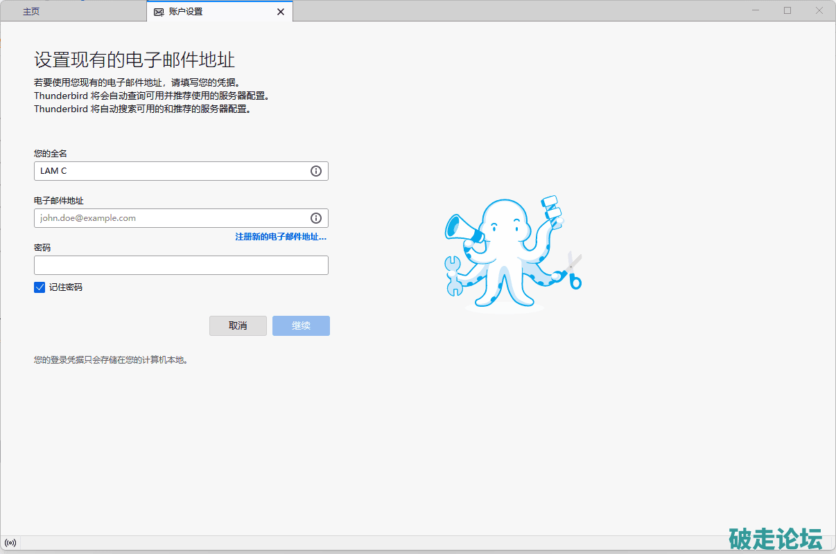
Task: Close the 账户设置 tab
Action: click(x=281, y=12)
